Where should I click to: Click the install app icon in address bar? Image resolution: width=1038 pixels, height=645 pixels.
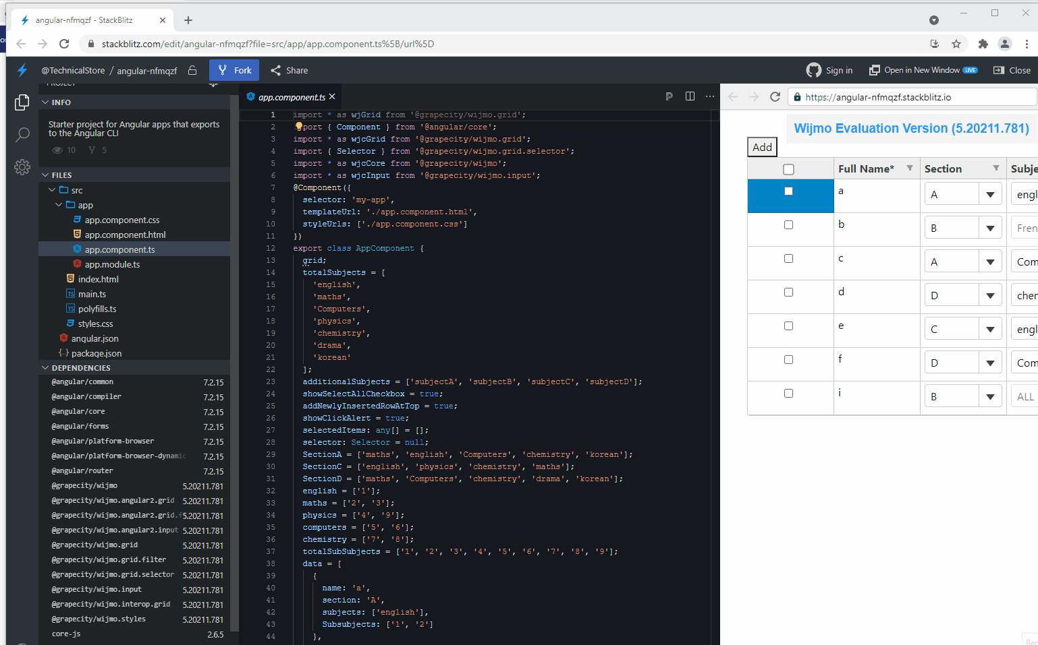pos(935,44)
